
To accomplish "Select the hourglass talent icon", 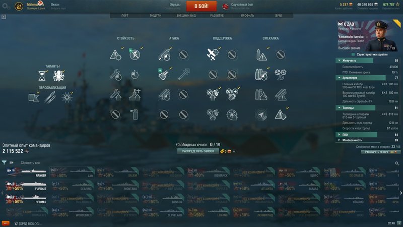I will (42, 76).
